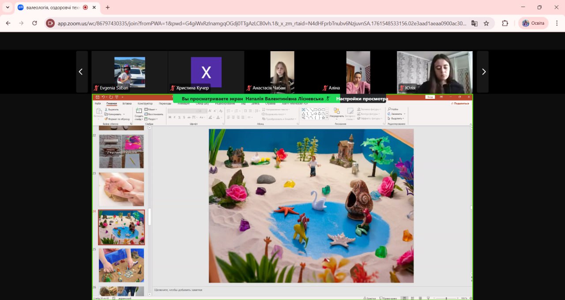565x300 pixels.
Task: Expand the tab search chevron
Action: coord(8,7)
